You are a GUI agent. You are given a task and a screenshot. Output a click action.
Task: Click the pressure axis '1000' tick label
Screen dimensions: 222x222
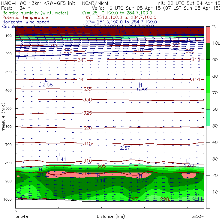7,199
